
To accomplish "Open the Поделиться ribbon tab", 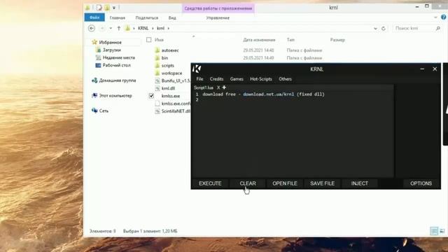I will click(146, 17).
